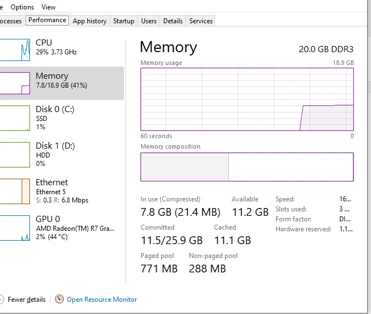Viewport: 371px width, 314px height.
Task: Switch to the Details tab
Action: (x=173, y=21)
